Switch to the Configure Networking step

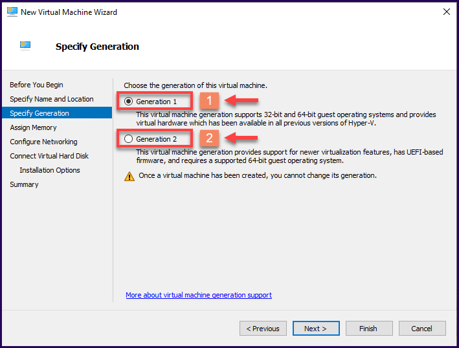43,142
